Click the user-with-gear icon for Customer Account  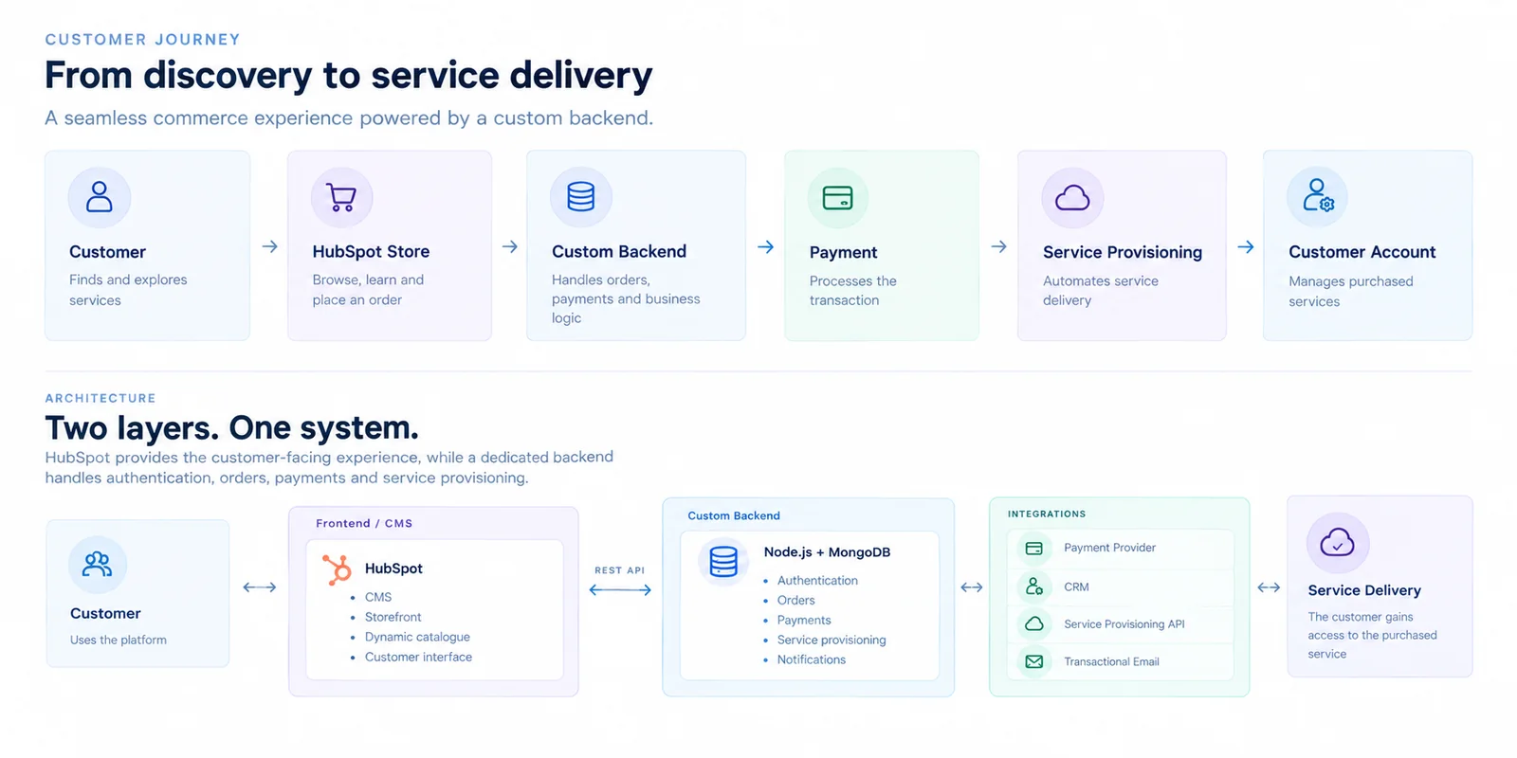pos(1318,196)
